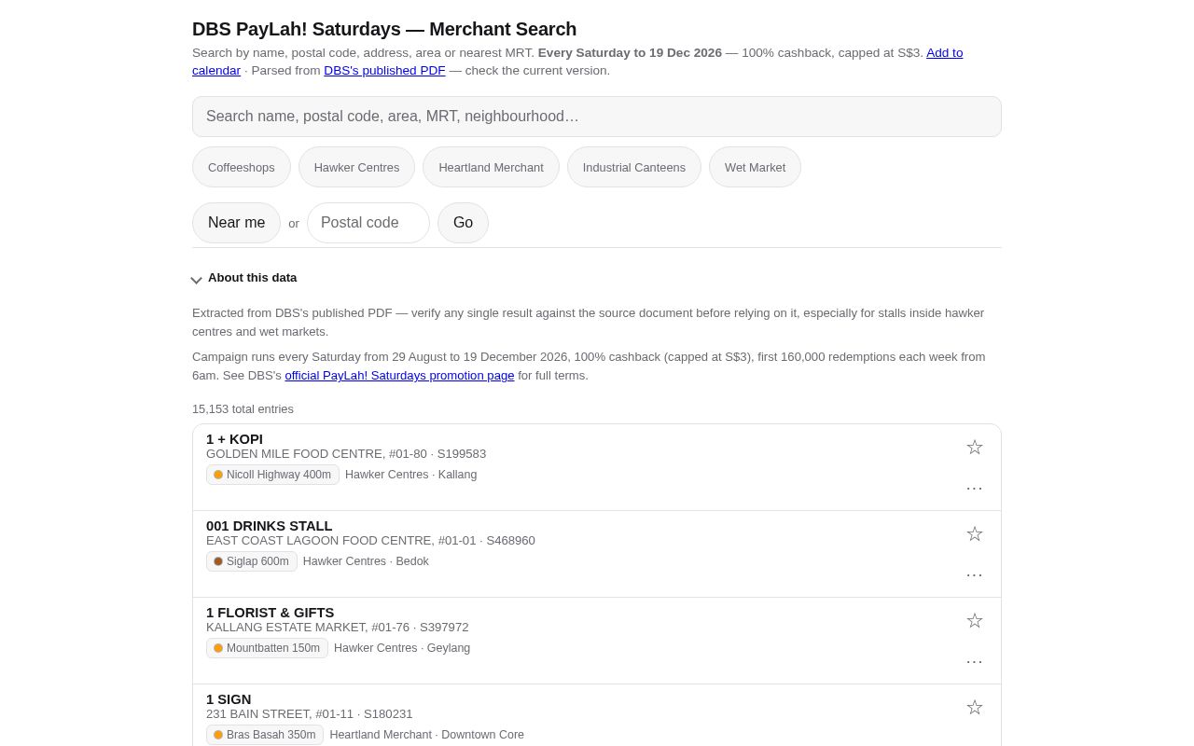Toggle the Industrial Canteens filter
The image size is (1194, 746).
(634, 167)
